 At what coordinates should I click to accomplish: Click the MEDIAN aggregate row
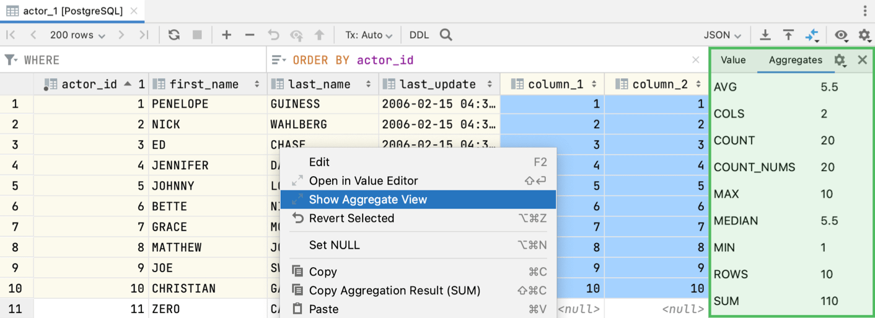point(791,221)
